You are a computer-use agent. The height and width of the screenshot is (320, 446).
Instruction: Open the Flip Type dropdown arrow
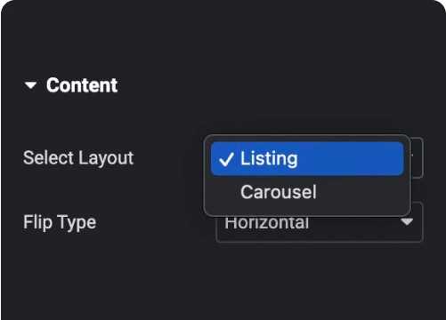click(x=407, y=221)
